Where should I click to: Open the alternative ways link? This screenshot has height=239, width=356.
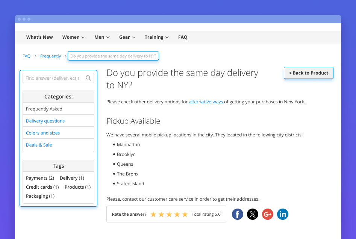(206, 102)
